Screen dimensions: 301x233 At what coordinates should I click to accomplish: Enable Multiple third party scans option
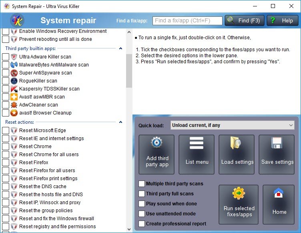click(142, 184)
